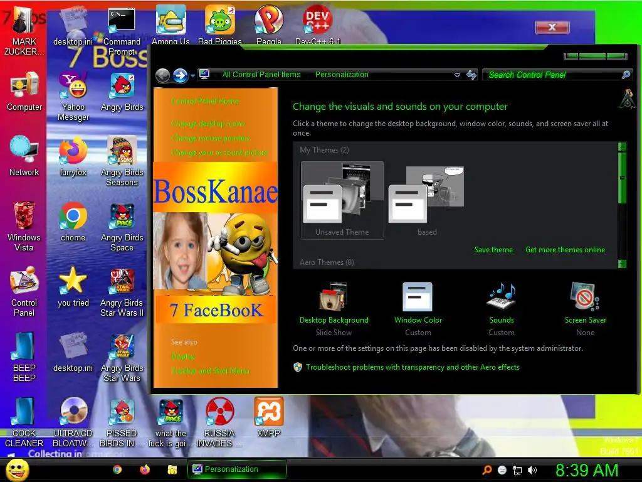Select the Angry Birds desktop icon
642x482 pixels.
point(122,91)
